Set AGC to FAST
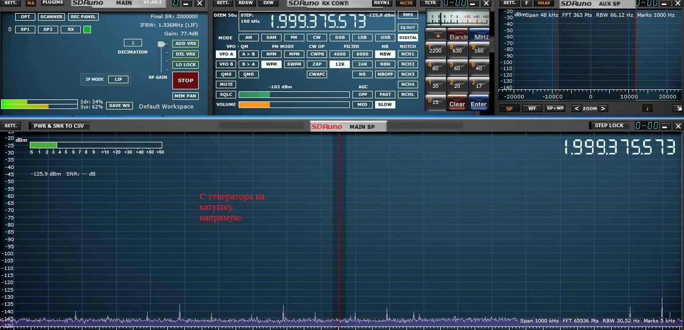684x330 pixels. point(385,94)
